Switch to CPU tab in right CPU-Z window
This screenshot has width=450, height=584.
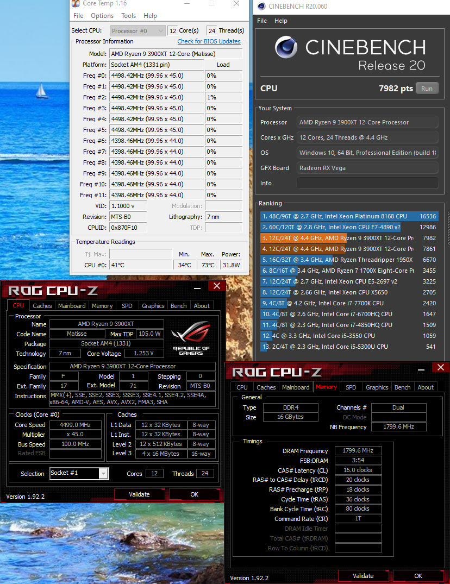tap(242, 387)
